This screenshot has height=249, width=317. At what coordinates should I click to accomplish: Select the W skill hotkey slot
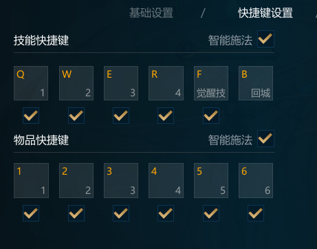point(76,83)
